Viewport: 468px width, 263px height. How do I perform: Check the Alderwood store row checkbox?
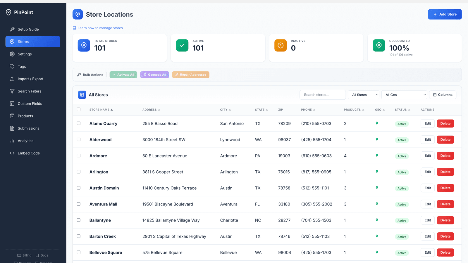[79, 139]
